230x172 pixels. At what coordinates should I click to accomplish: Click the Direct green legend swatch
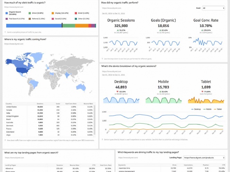click(x=30, y=13)
